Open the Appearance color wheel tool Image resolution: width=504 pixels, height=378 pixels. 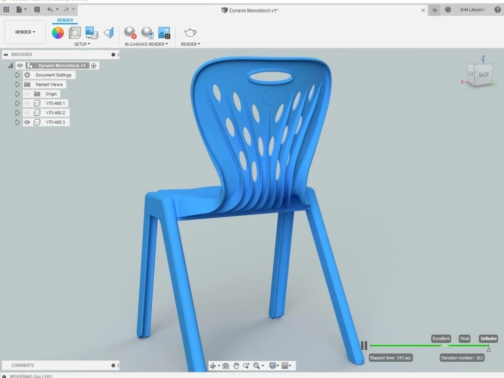[58, 33]
